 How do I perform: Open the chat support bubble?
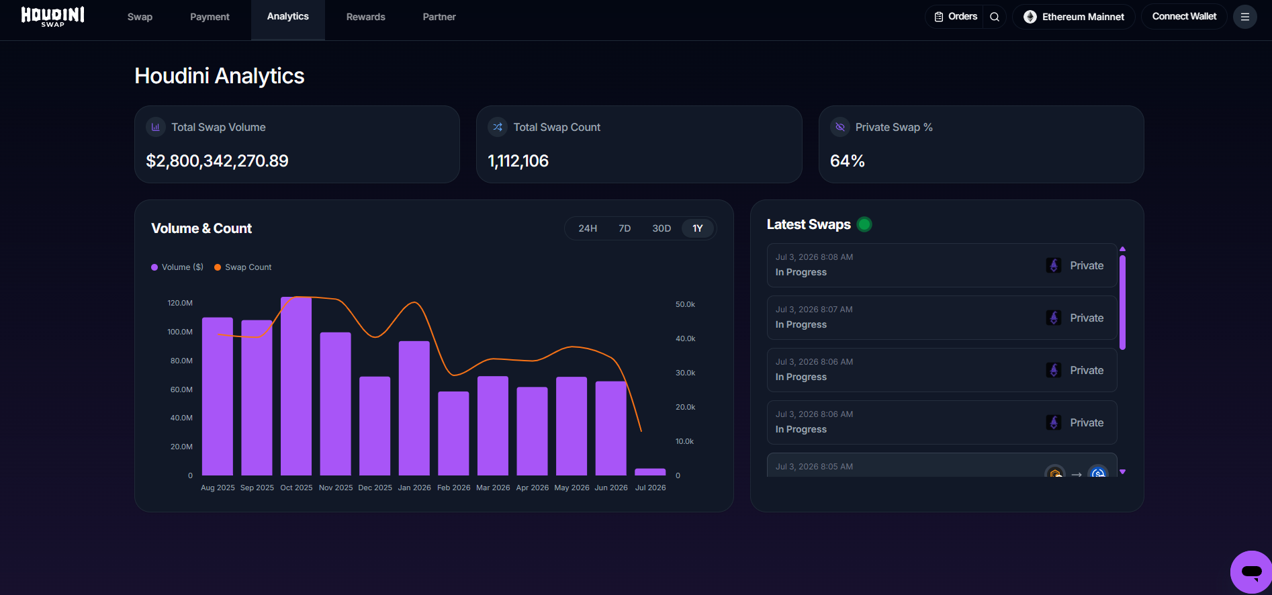click(1251, 572)
